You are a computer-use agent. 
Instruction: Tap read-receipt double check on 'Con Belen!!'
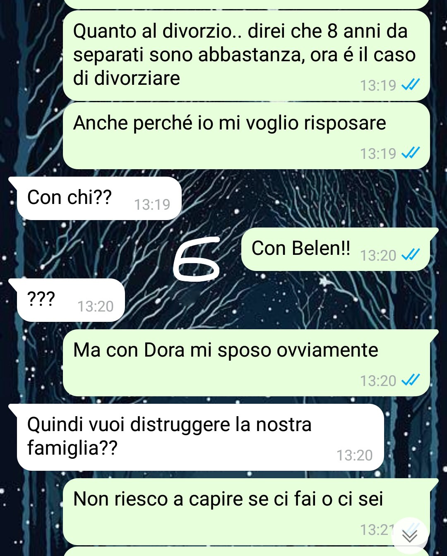coord(411,255)
